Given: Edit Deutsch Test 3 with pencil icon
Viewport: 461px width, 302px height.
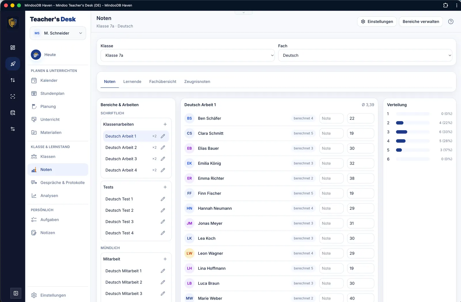Looking at the screenshot, I should coord(163,222).
